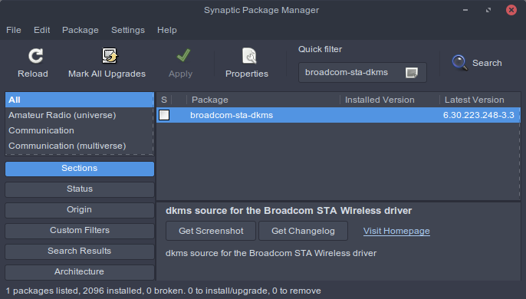Toggle the broadcom-sta-dkms status checkbox
This screenshot has width=526, height=299.
pyautogui.click(x=164, y=115)
